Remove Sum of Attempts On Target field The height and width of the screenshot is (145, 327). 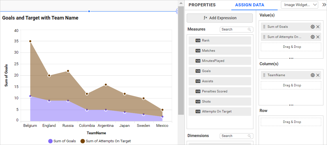click(318, 37)
